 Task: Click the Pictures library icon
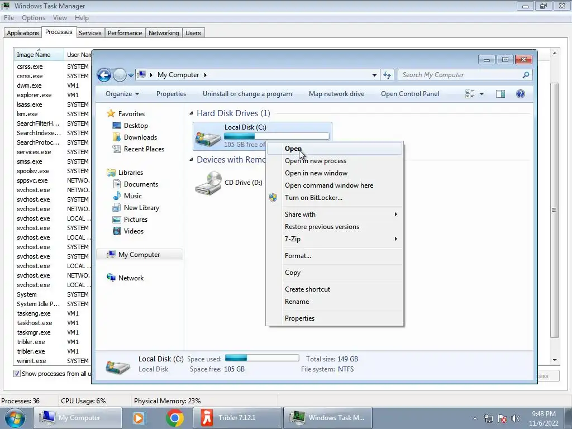(117, 219)
